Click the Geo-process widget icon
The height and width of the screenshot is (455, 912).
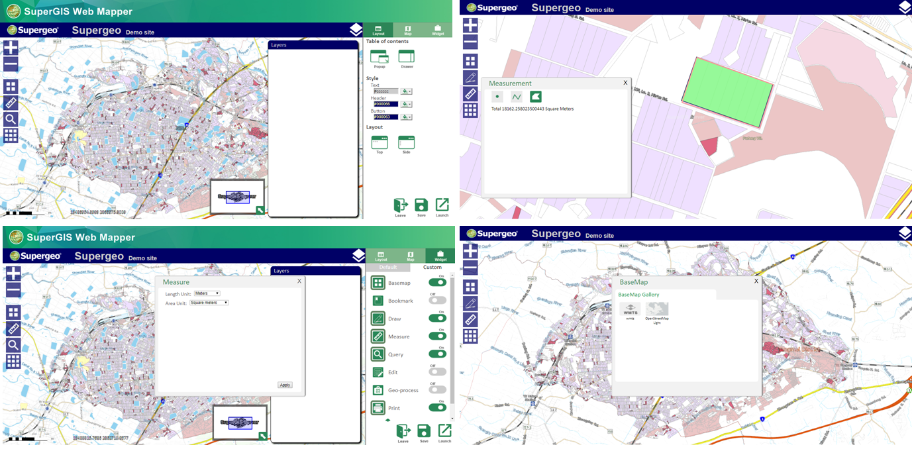click(378, 390)
